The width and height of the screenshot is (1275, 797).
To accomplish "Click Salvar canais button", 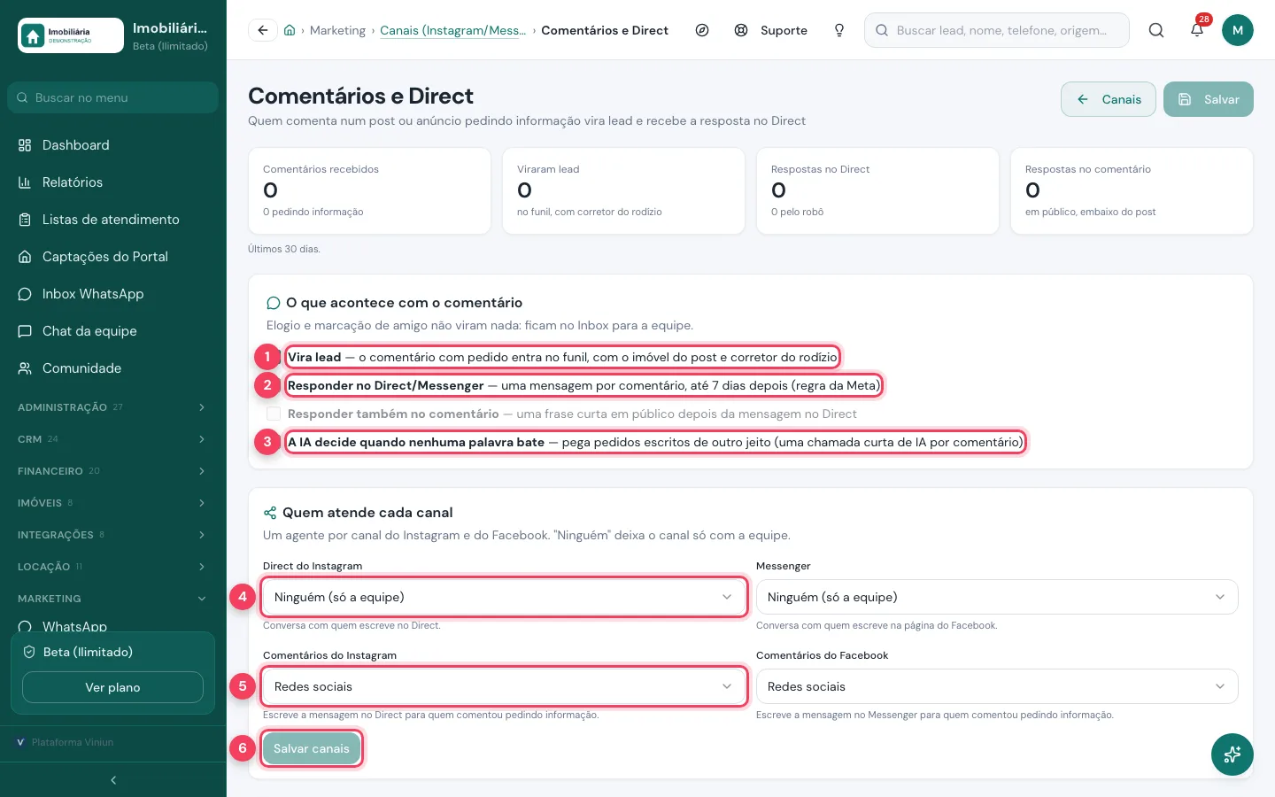I will tap(312, 748).
